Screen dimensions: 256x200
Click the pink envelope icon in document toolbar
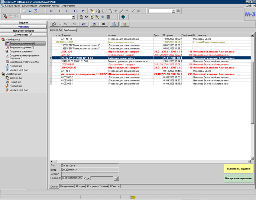114,24
